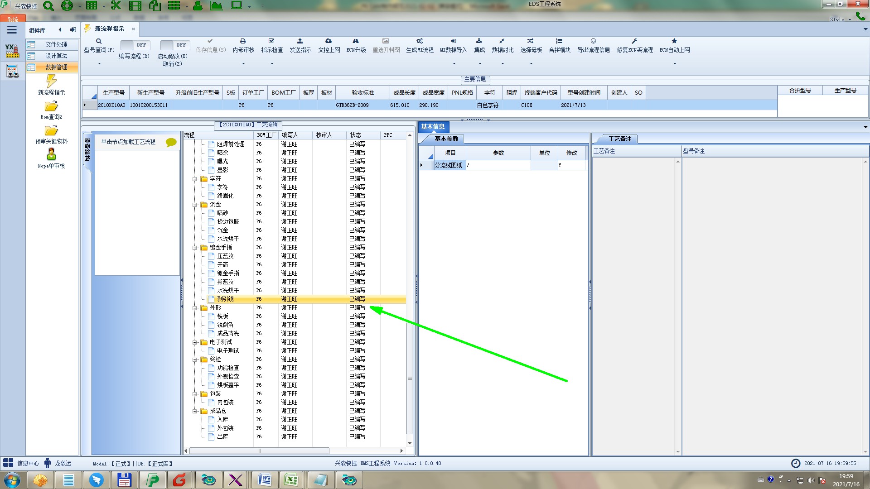
Task: Open dropdown arrow under MI数据导入
Action: (x=454, y=63)
